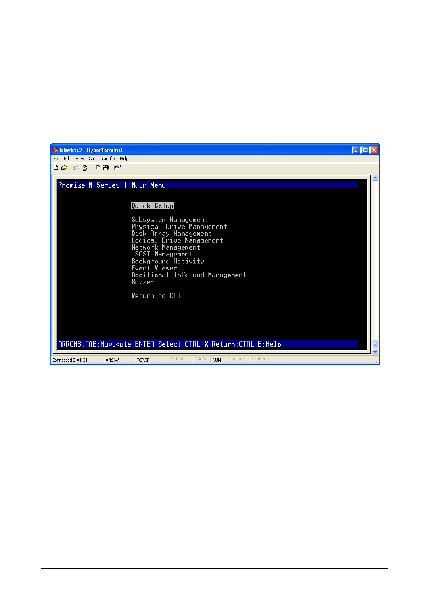Click the terminal scrollbar down arrow
430x609 pixels.
[375, 352]
